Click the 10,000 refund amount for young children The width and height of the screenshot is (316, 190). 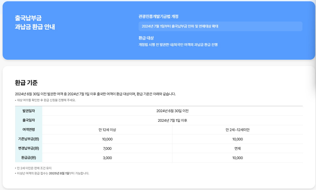(x=238, y=158)
